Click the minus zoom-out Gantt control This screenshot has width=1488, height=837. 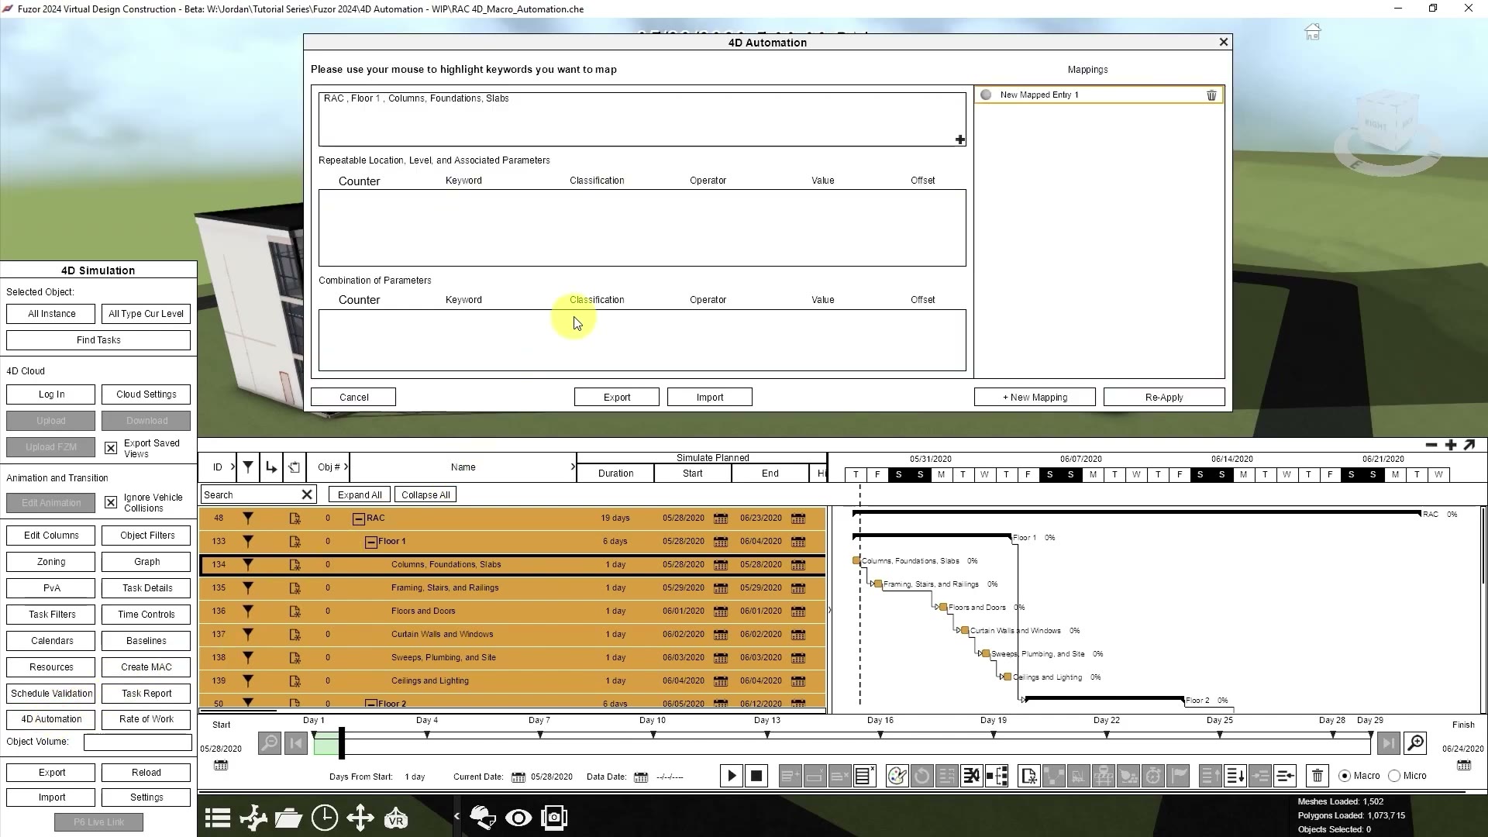tap(1431, 445)
